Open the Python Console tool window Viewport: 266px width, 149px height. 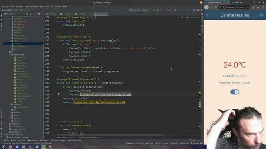tap(75, 140)
